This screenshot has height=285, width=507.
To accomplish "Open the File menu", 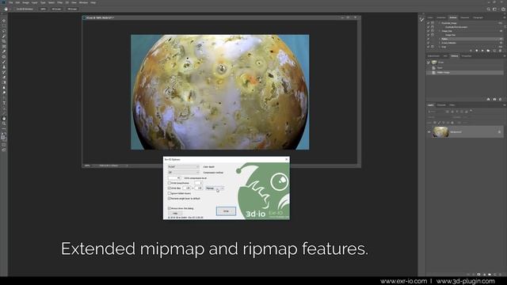I will (x=10, y=2).
